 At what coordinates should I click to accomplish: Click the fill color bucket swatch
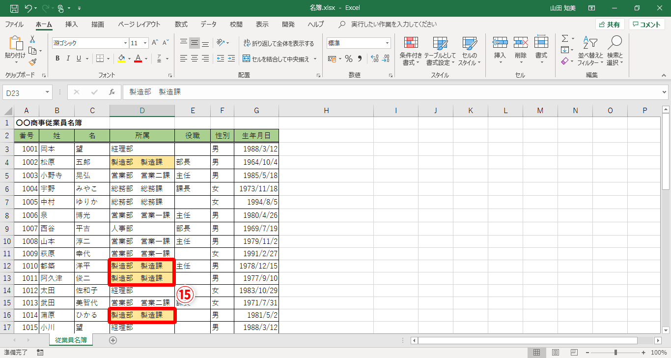(x=122, y=59)
